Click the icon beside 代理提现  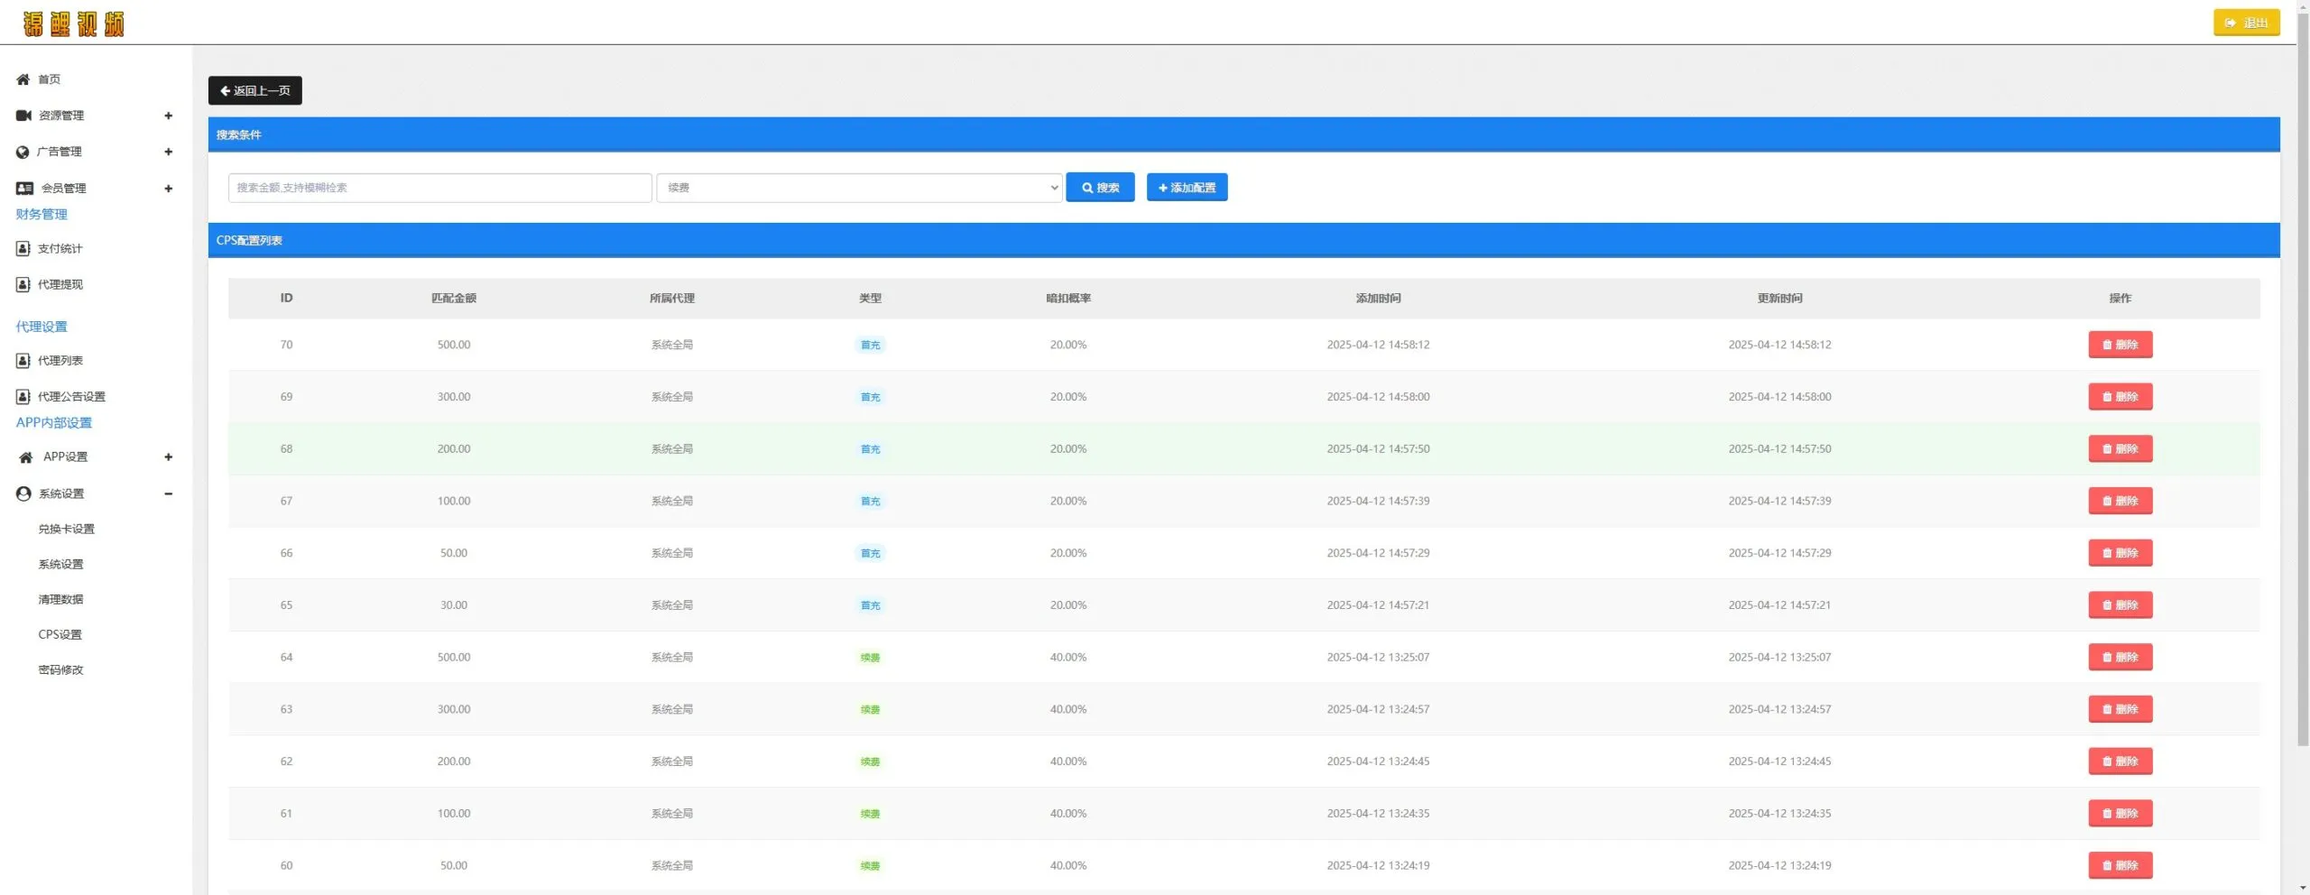[23, 284]
